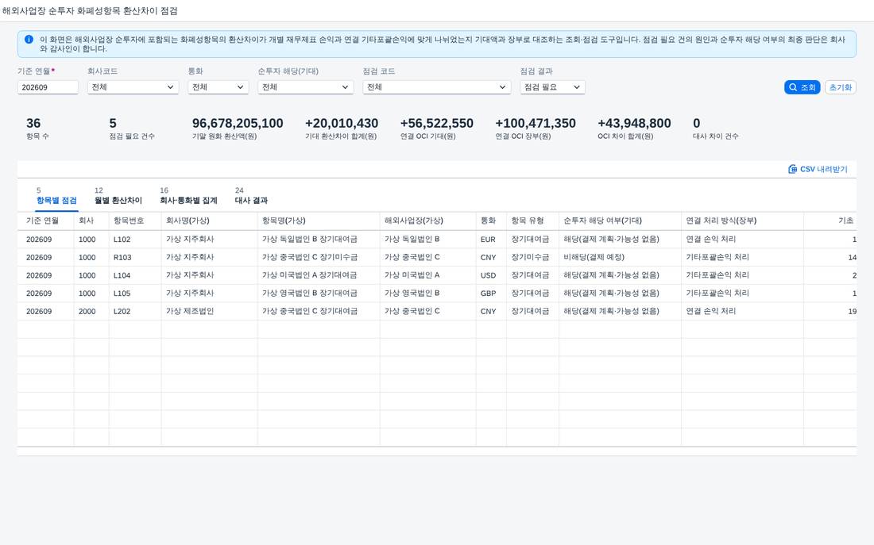874x545 pixels.
Task: Click the CSV 내려받기 link
Action: (818, 169)
